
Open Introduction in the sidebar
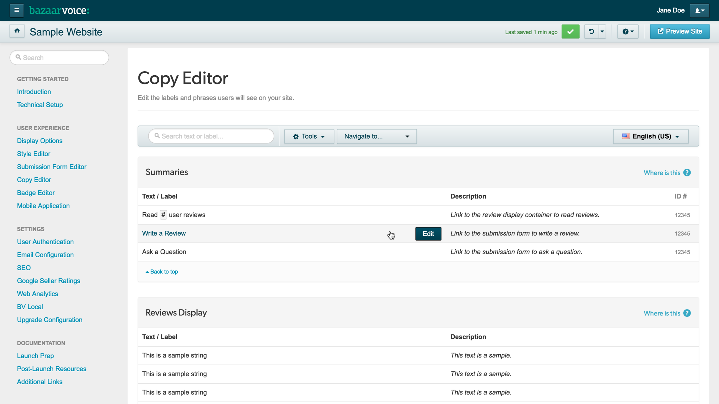coord(34,92)
